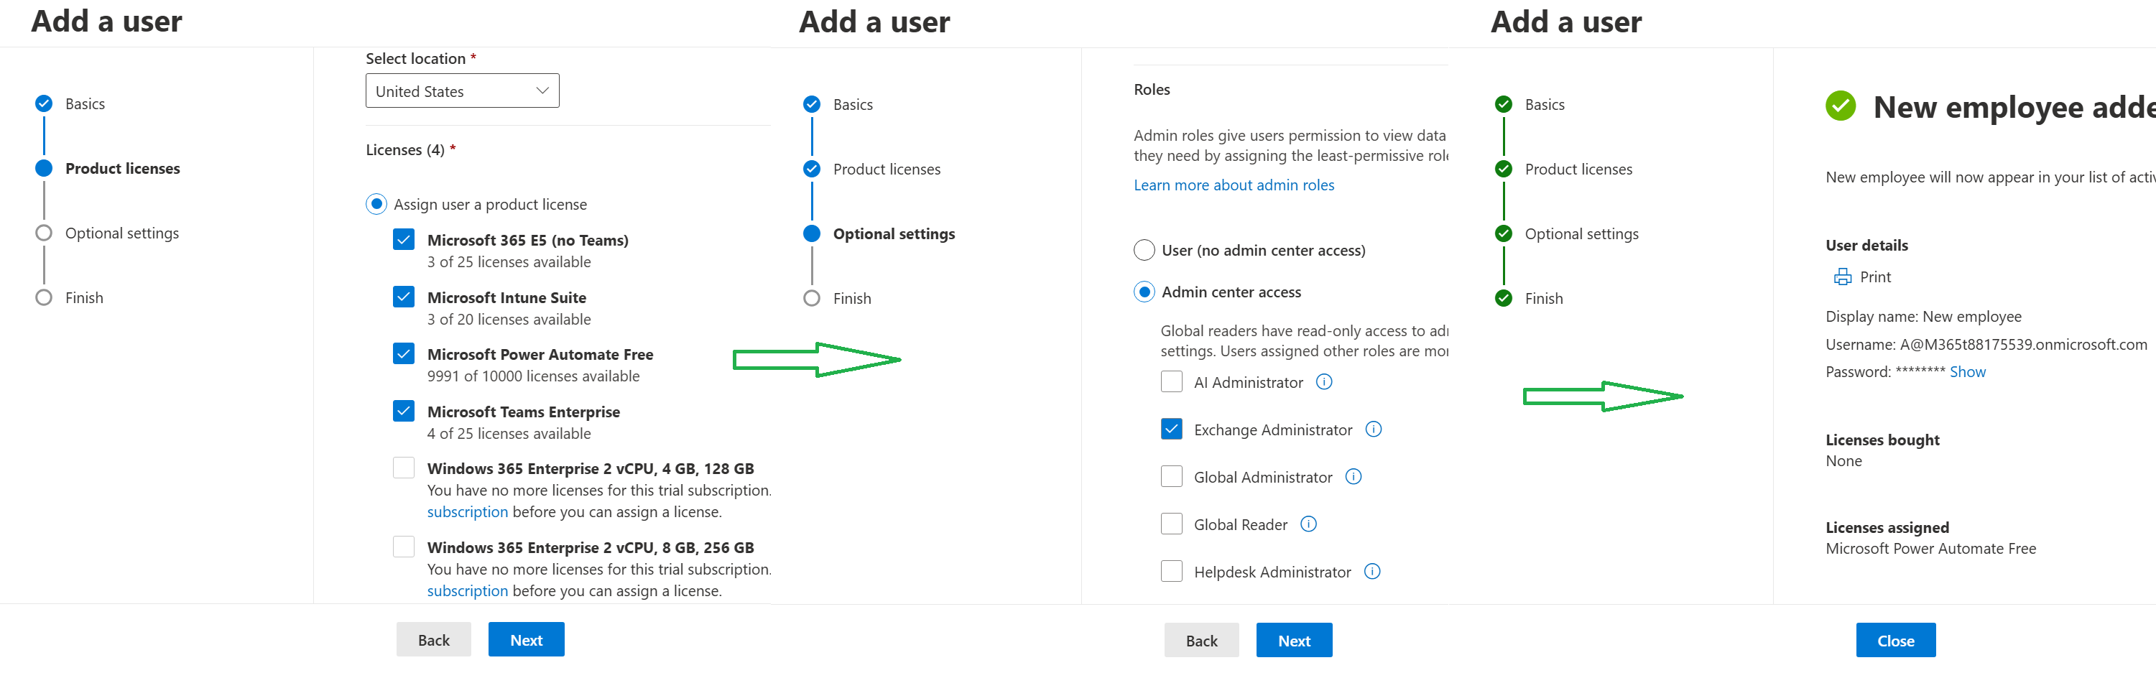Viewport: 2156px width, 673px height.
Task: Tick the Helpdesk Administrator checkbox
Action: [x=1172, y=572]
